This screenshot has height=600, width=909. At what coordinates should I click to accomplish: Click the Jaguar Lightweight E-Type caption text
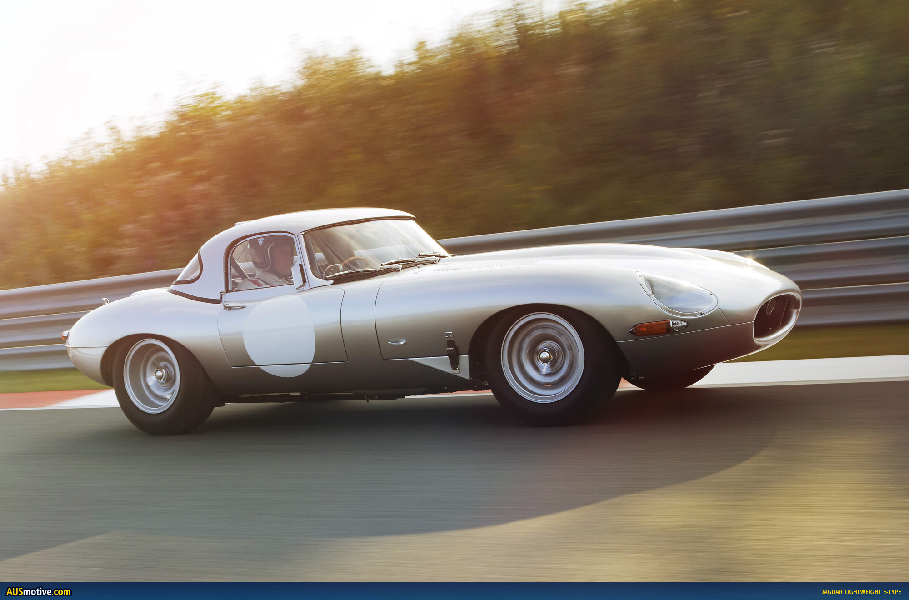coord(861,592)
